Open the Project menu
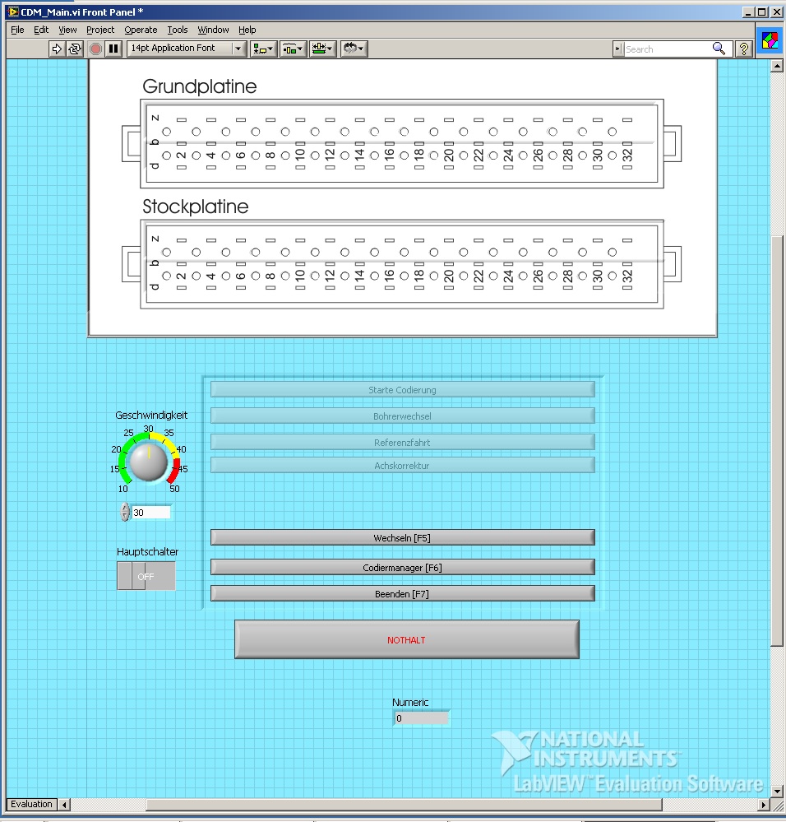Viewport: 786px width, 822px height. [x=100, y=30]
